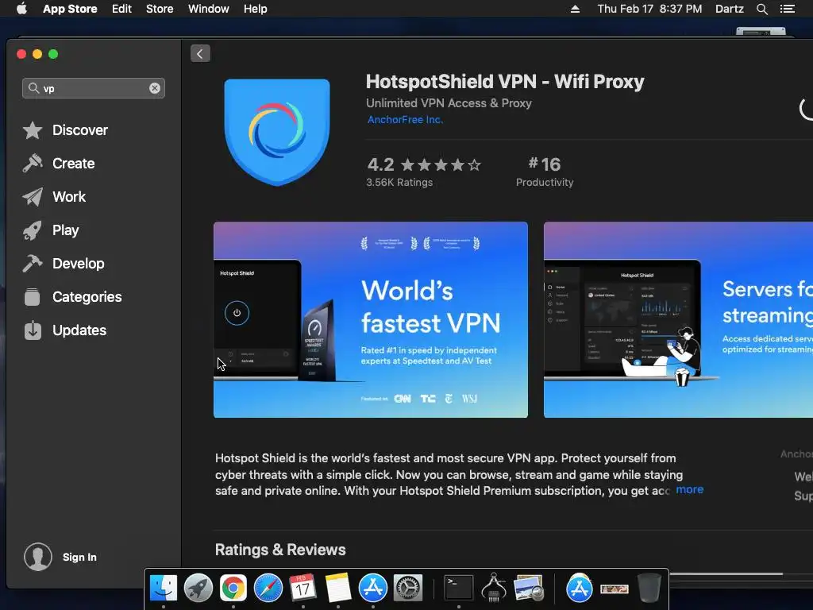Open Trash from the Dock

point(649,588)
